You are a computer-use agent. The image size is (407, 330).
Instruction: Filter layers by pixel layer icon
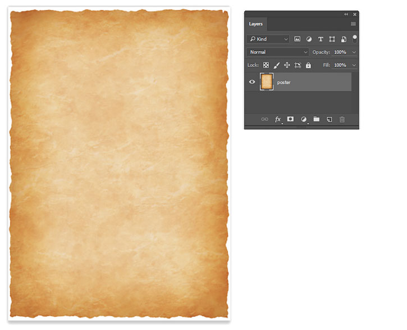click(297, 39)
